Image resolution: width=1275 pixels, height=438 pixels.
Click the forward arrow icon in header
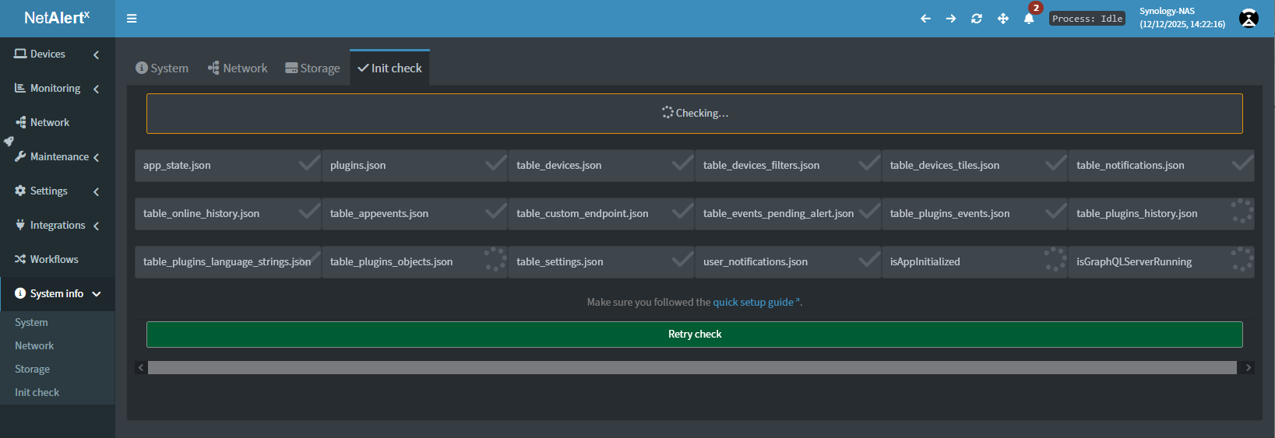[x=951, y=19]
